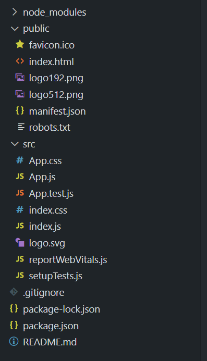Open the favicon.ico file
The image size is (207, 361).
click(x=52, y=45)
